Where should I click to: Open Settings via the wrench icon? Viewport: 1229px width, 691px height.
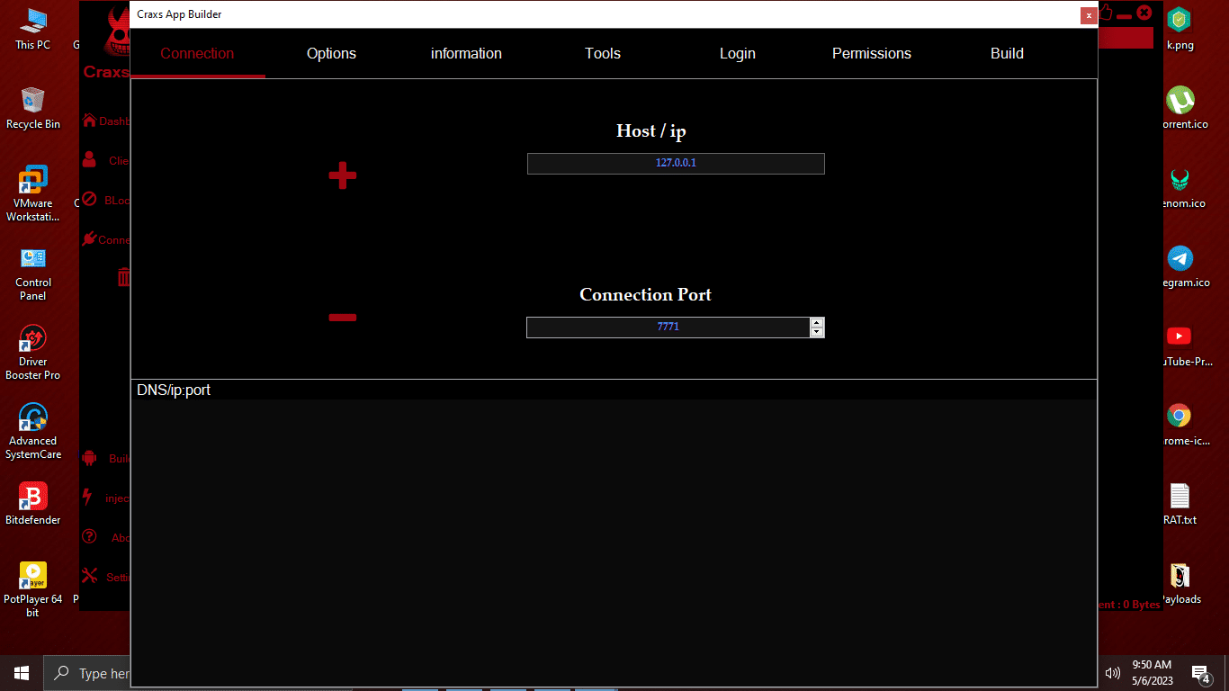pos(91,576)
